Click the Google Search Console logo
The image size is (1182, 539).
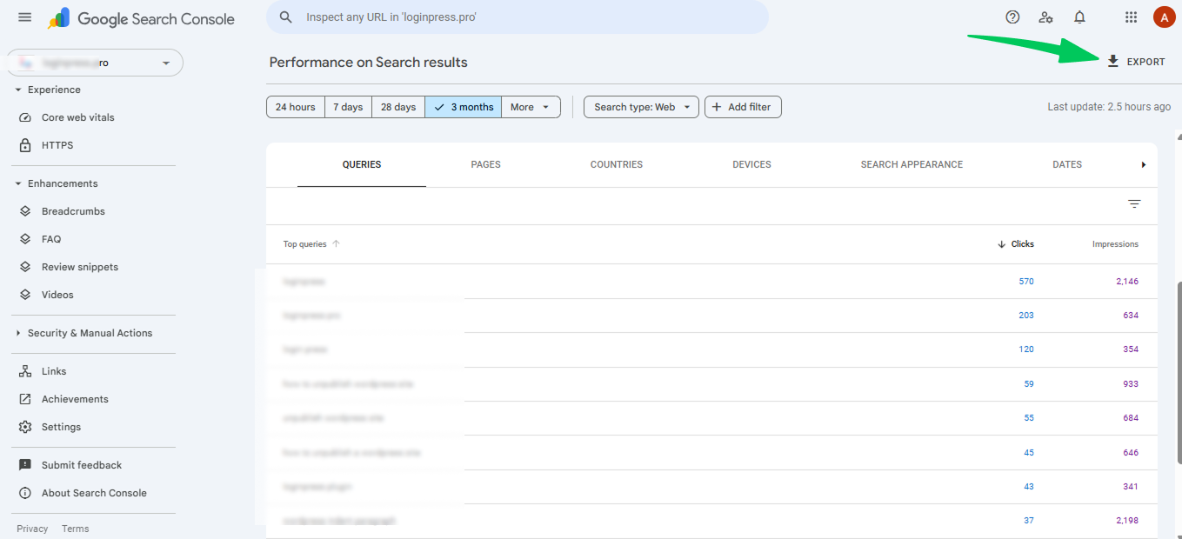(141, 18)
